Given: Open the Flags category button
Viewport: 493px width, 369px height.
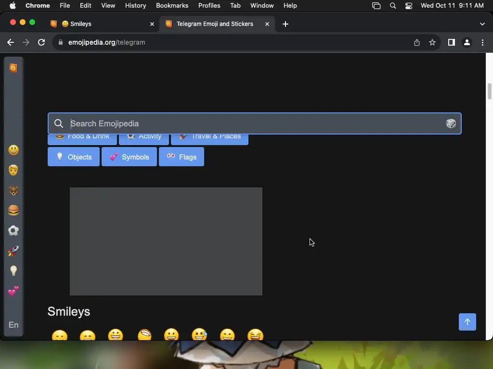Looking at the screenshot, I should click(182, 157).
